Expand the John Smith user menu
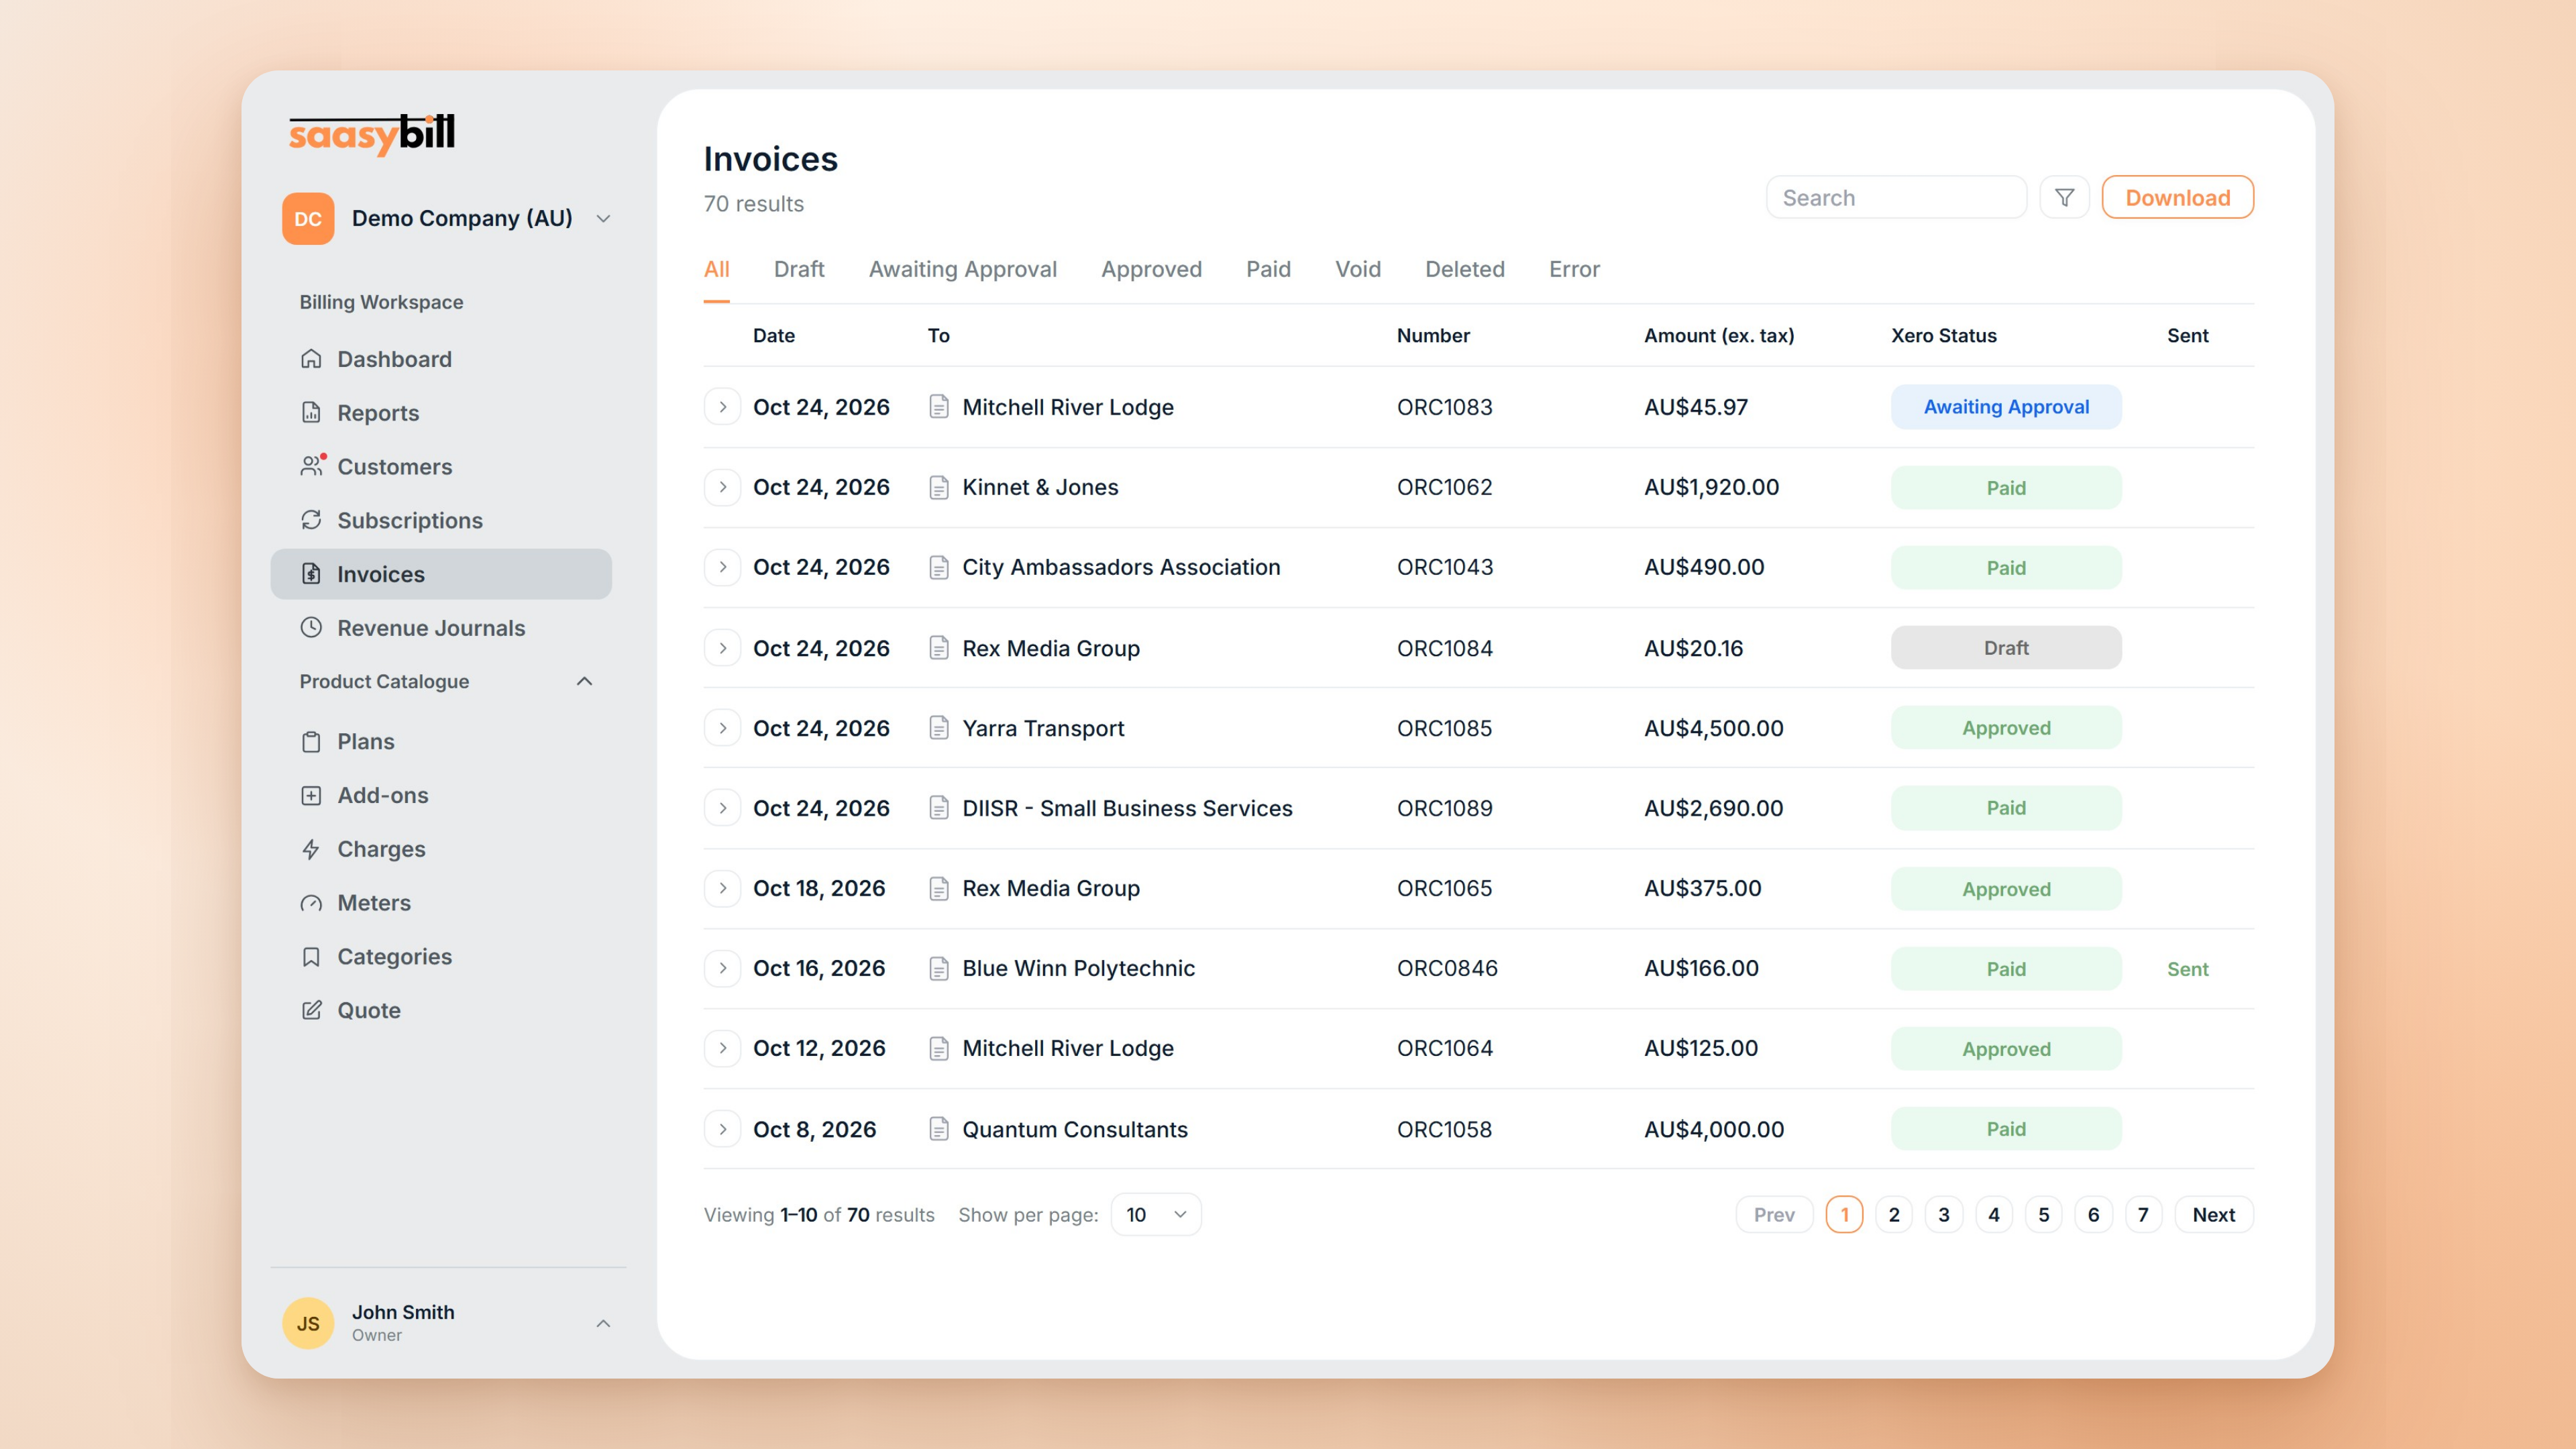The width and height of the screenshot is (2576, 1449). 603,1323
